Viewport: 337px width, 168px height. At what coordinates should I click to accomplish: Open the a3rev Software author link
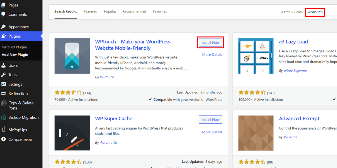[295, 71]
